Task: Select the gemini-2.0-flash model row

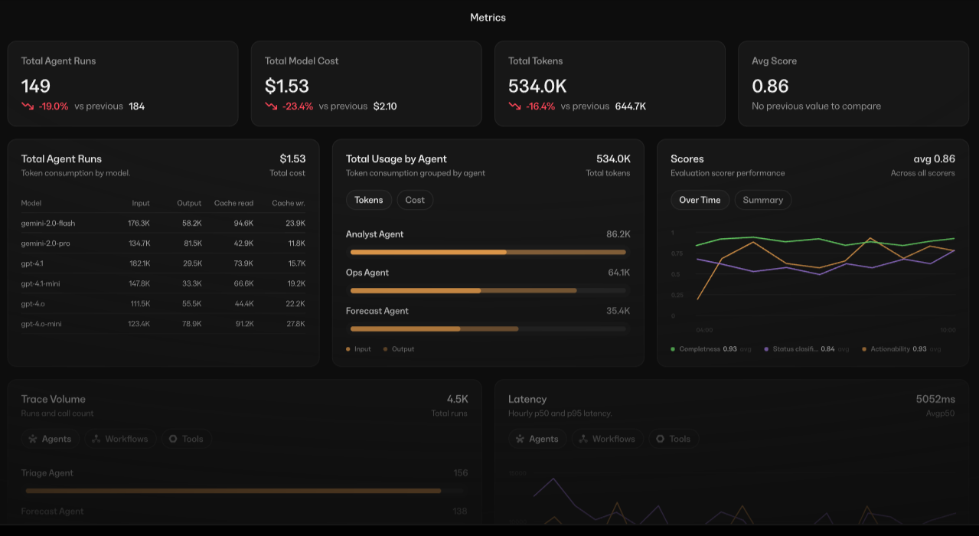Action: 163,223
